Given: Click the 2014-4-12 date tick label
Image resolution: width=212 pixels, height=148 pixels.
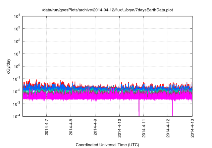Looking at the screenshot, I should pos(168,128).
